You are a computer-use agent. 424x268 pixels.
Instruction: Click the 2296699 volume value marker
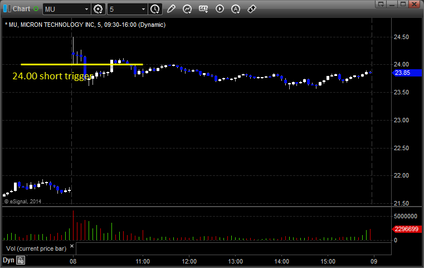(x=407, y=229)
